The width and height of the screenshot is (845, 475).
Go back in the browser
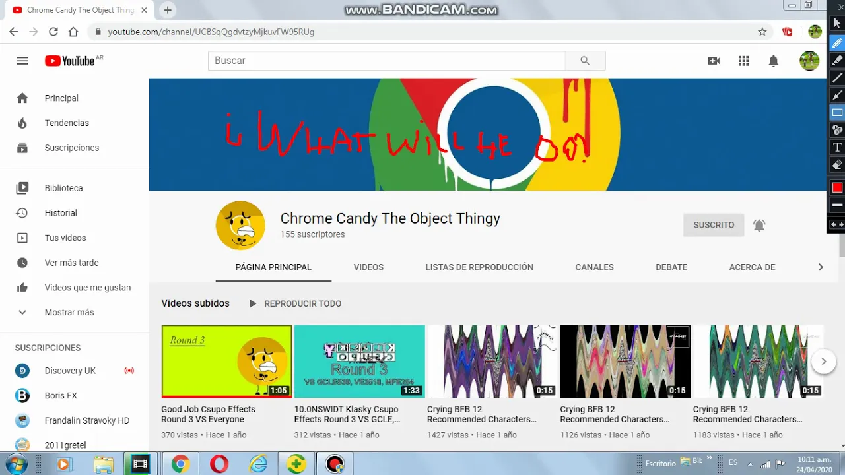[x=13, y=32]
